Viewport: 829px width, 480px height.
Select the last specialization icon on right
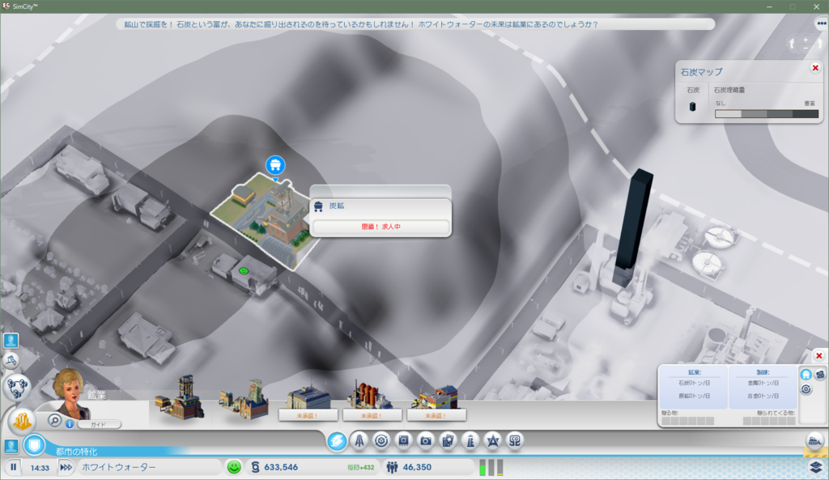click(x=514, y=440)
